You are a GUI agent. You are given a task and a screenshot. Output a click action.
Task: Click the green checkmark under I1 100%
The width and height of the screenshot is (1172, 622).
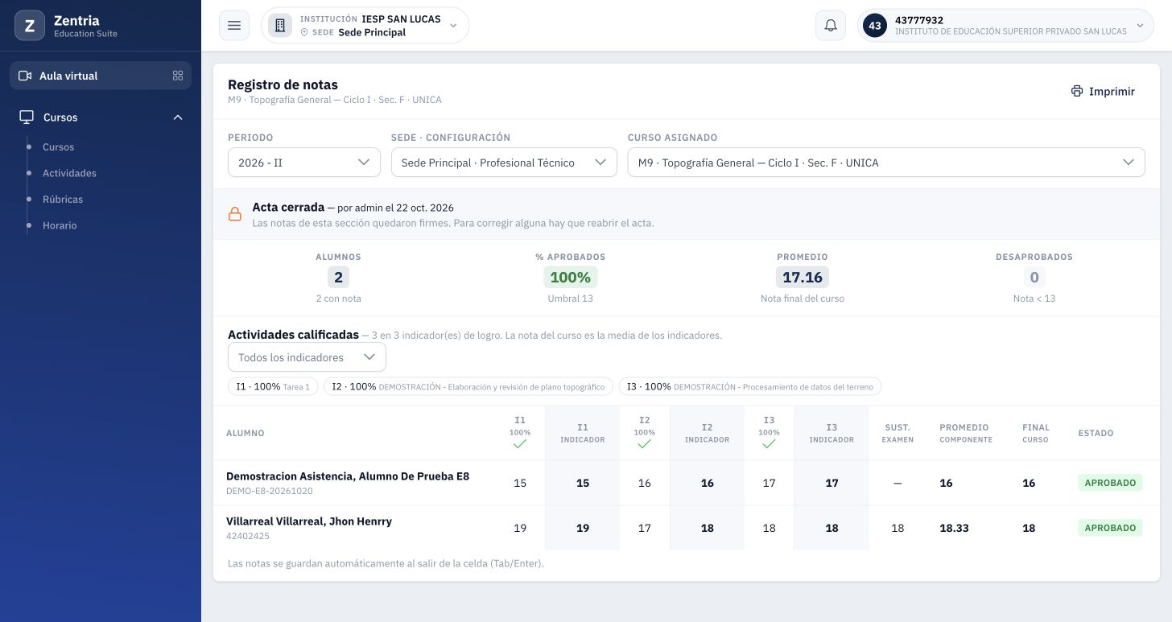coord(520,443)
